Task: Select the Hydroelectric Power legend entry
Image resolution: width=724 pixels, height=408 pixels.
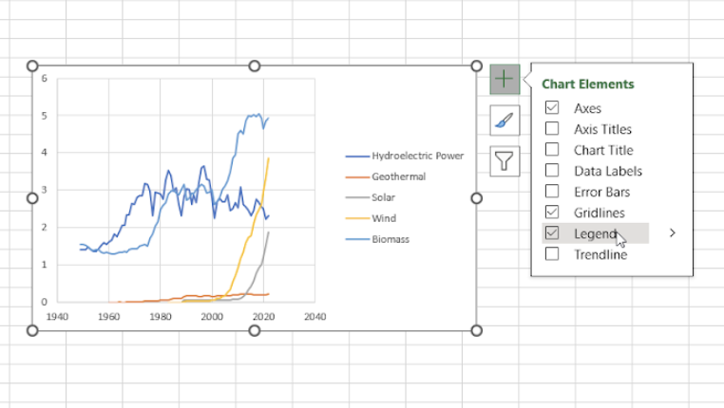Action: (x=405, y=156)
